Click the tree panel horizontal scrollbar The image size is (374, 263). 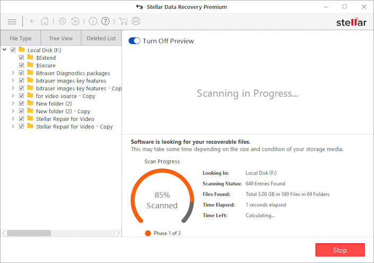(32, 233)
